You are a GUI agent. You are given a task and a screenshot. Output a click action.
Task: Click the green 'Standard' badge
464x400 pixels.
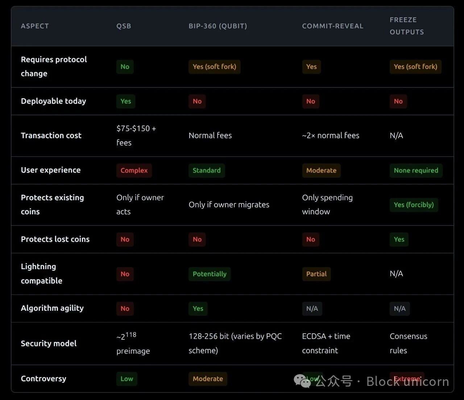tap(206, 170)
